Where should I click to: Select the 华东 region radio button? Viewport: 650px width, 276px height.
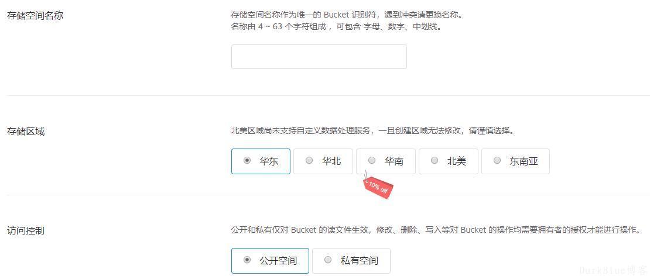coord(247,161)
